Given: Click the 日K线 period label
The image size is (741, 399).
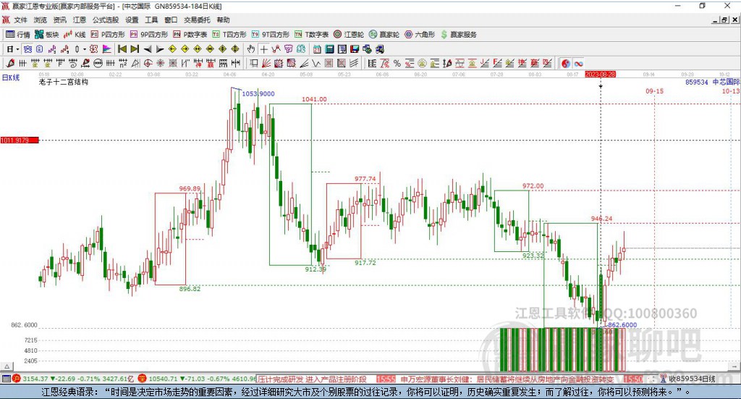Looking at the screenshot, I should tap(11, 77).
